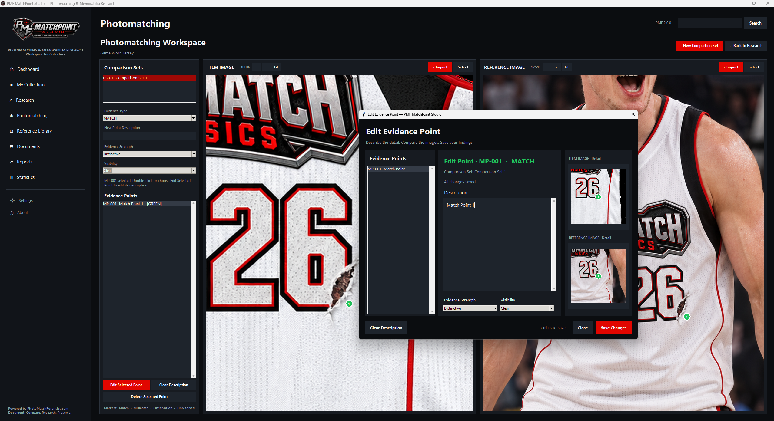Screen dimensions: 774x421
Task: Click the Photomatching sidebar icon
Action: tap(12, 116)
